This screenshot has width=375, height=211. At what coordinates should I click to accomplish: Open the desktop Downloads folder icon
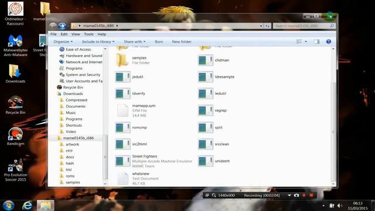[16, 74]
